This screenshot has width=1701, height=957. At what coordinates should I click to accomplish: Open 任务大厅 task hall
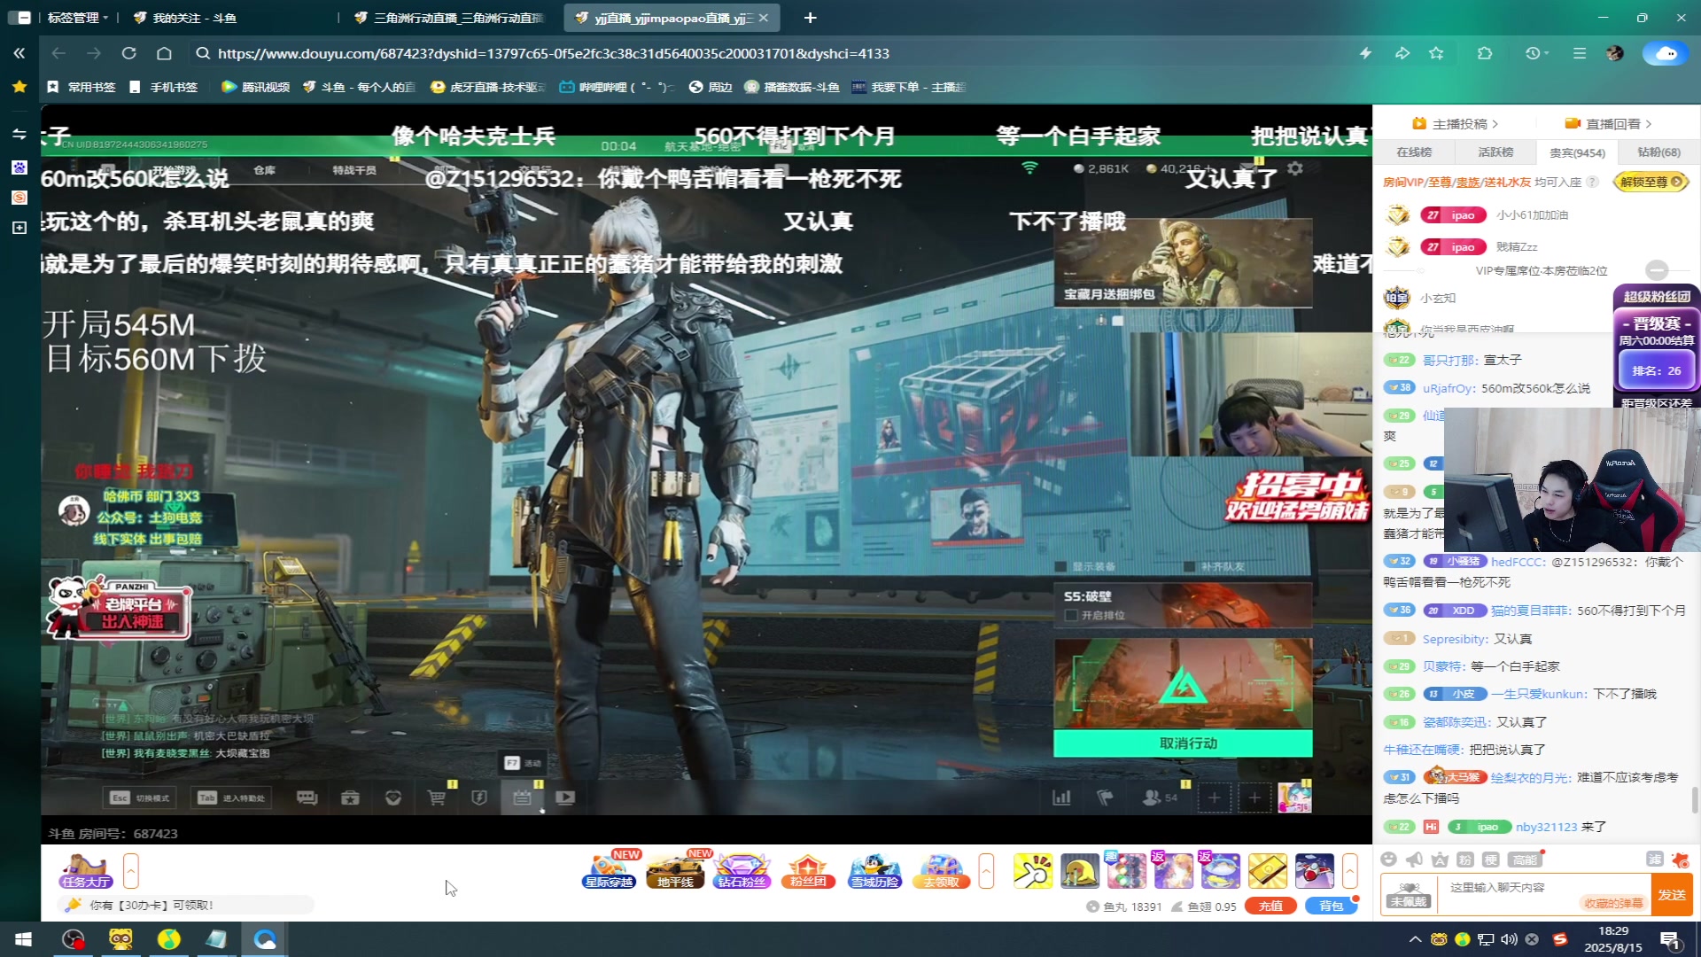pos(86,871)
